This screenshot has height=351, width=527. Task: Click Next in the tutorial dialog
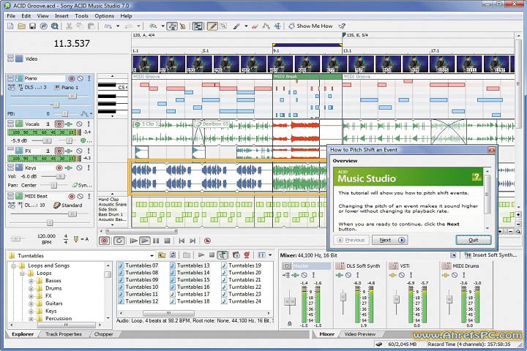tap(390, 240)
